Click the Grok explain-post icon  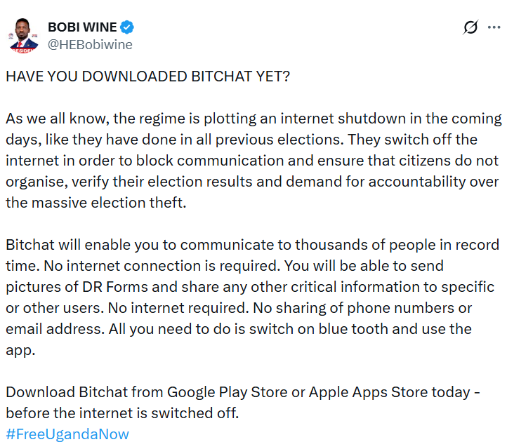pyautogui.click(x=470, y=27)
